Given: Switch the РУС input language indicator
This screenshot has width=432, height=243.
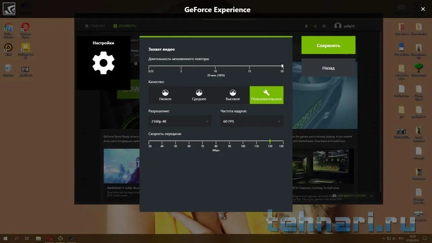Looking at the screenshot, I should [401, 239].
